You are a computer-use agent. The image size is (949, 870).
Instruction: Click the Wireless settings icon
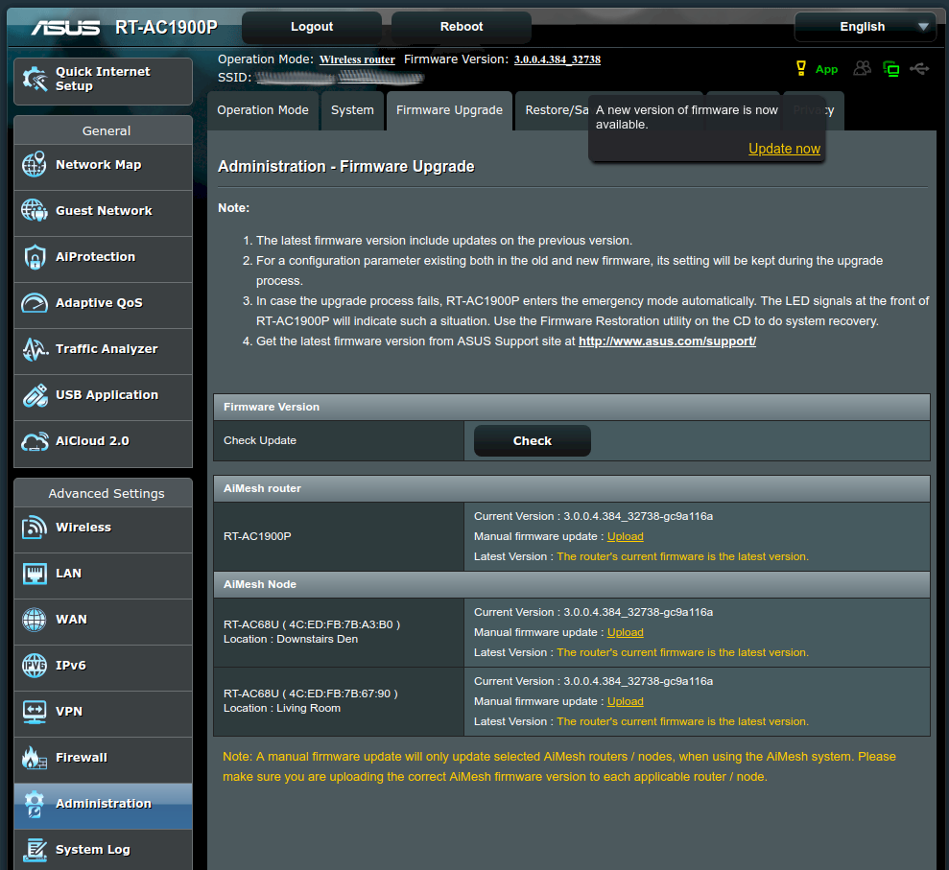click(35, 527)
